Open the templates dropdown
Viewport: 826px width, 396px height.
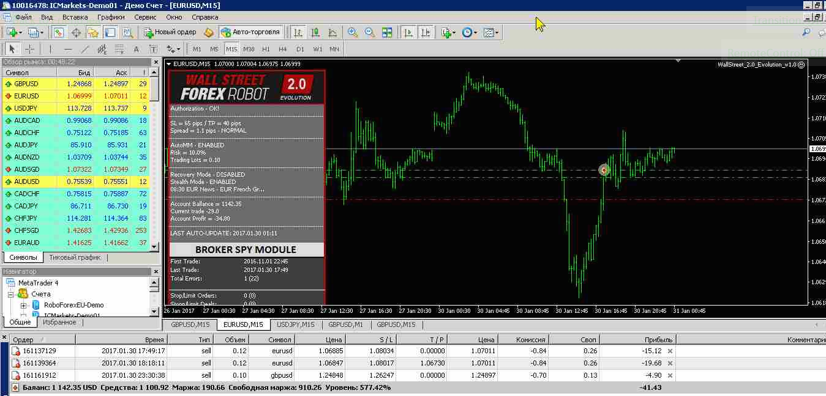pyautogui.click(x=490, y=32)
